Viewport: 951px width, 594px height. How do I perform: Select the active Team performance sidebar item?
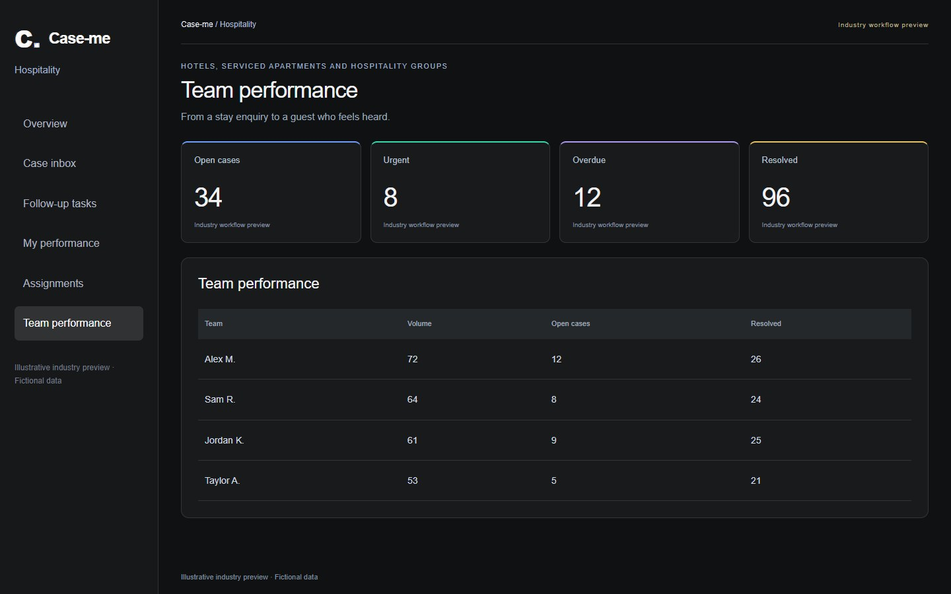click(x=79, y=323)
